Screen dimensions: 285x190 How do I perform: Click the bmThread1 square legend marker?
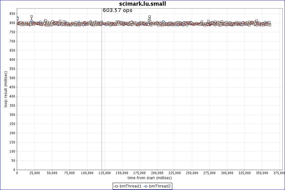pos(117,186)
